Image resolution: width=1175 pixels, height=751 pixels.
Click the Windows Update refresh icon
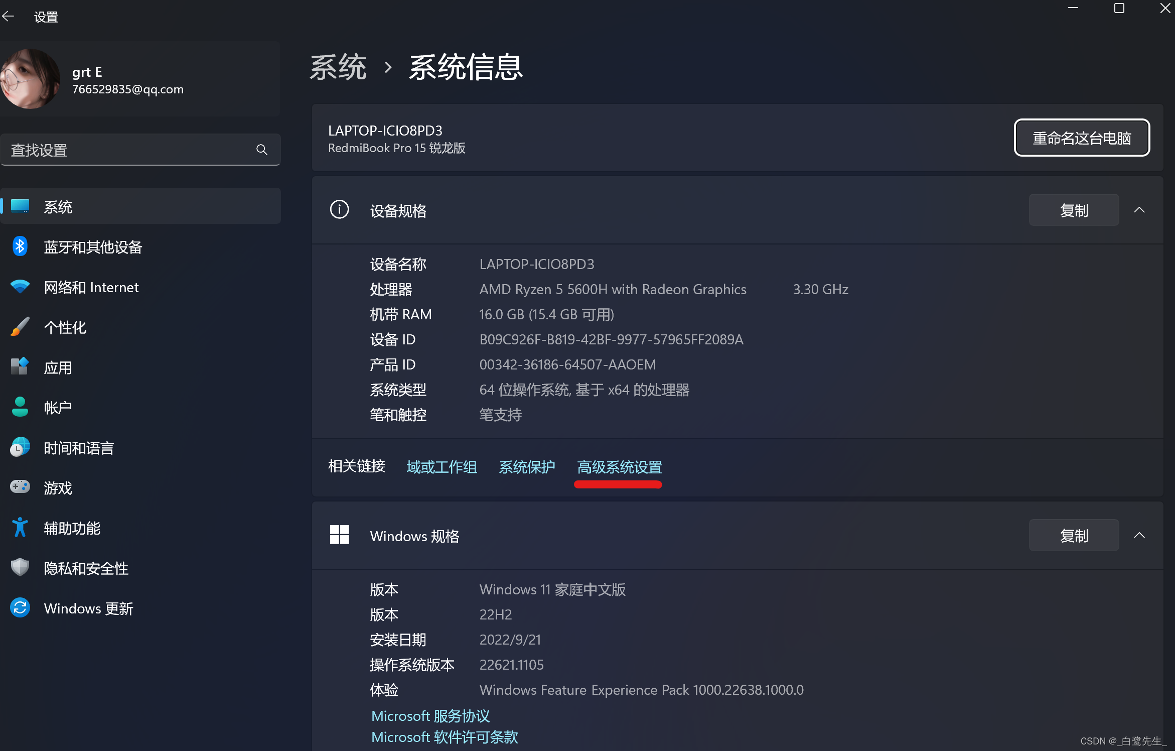20,608
